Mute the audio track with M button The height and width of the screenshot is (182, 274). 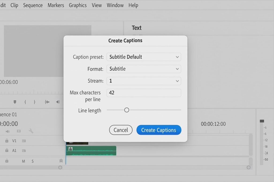pos(24,161)
